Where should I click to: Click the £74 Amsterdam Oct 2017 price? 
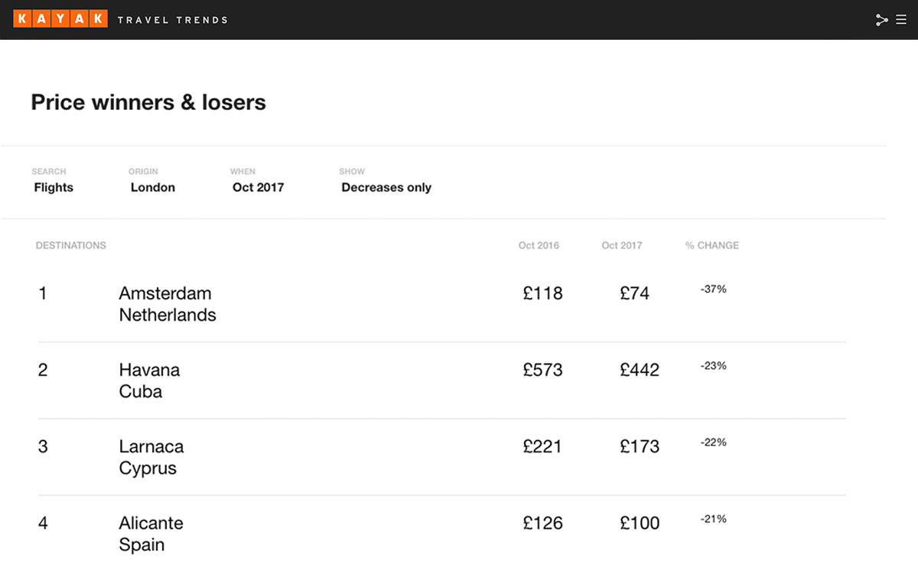tap(635, 293)
